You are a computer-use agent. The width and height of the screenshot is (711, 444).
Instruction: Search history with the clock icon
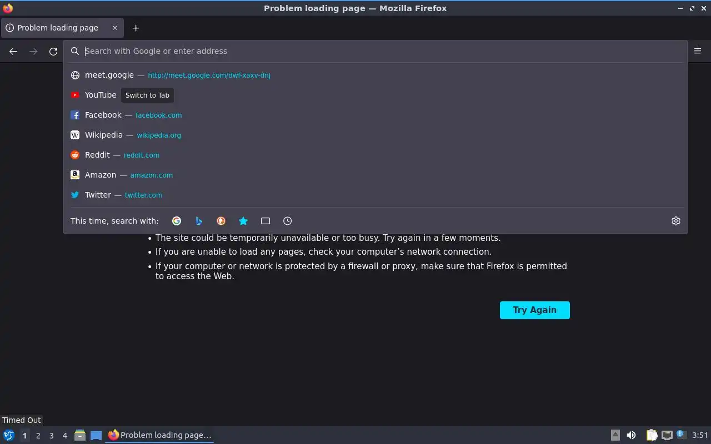288,221
